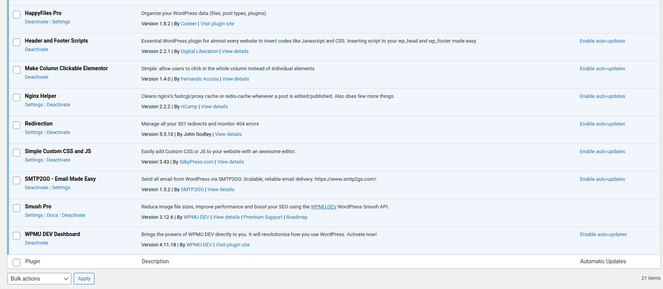Image resolution: width=663 pixels, height=289 pixels.
Task: Toggle the select-all checkbox in table footer
Action: [x=17, y=263]
